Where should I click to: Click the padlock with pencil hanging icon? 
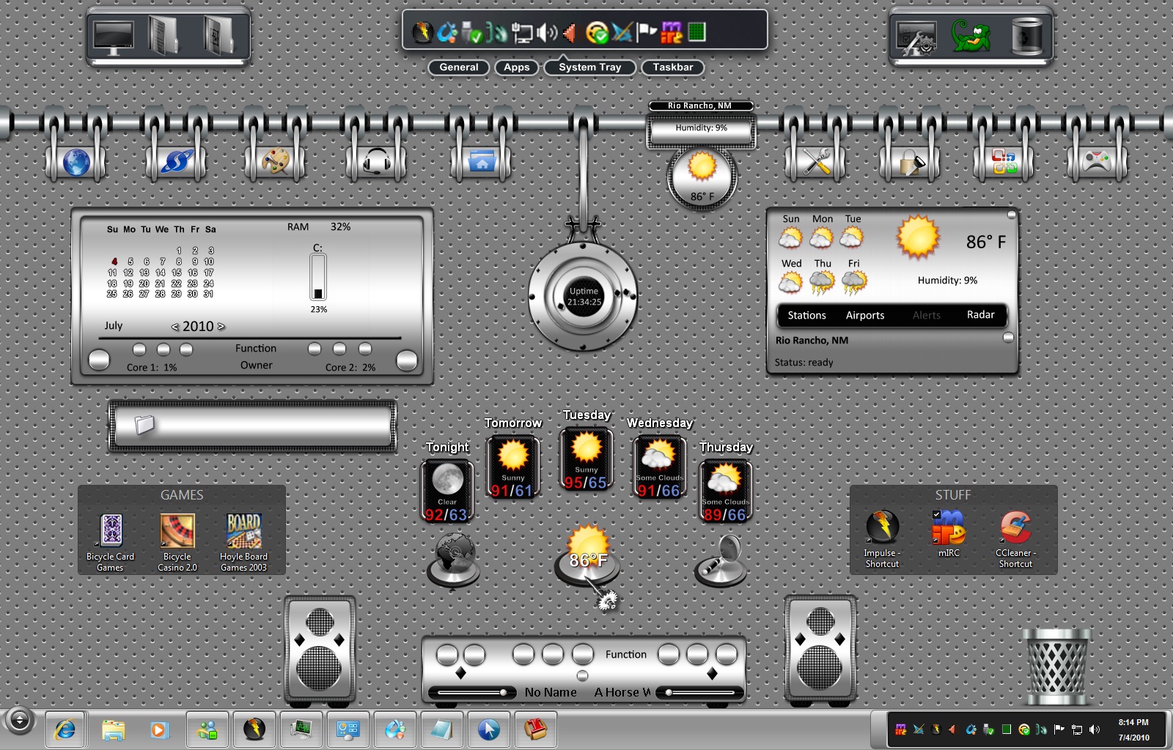click(x=910, y=162)
